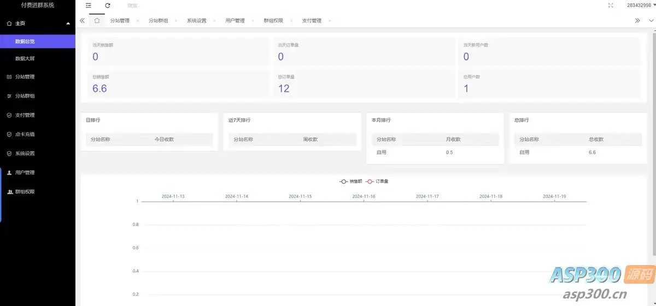
Task: Switch to the 分站管理 tab
Action: 120,21
